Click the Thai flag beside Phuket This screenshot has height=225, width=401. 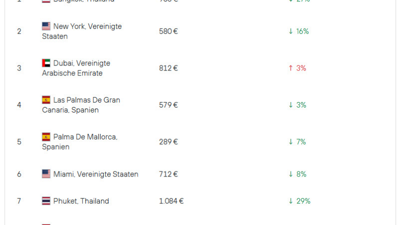tap(46, 201)
